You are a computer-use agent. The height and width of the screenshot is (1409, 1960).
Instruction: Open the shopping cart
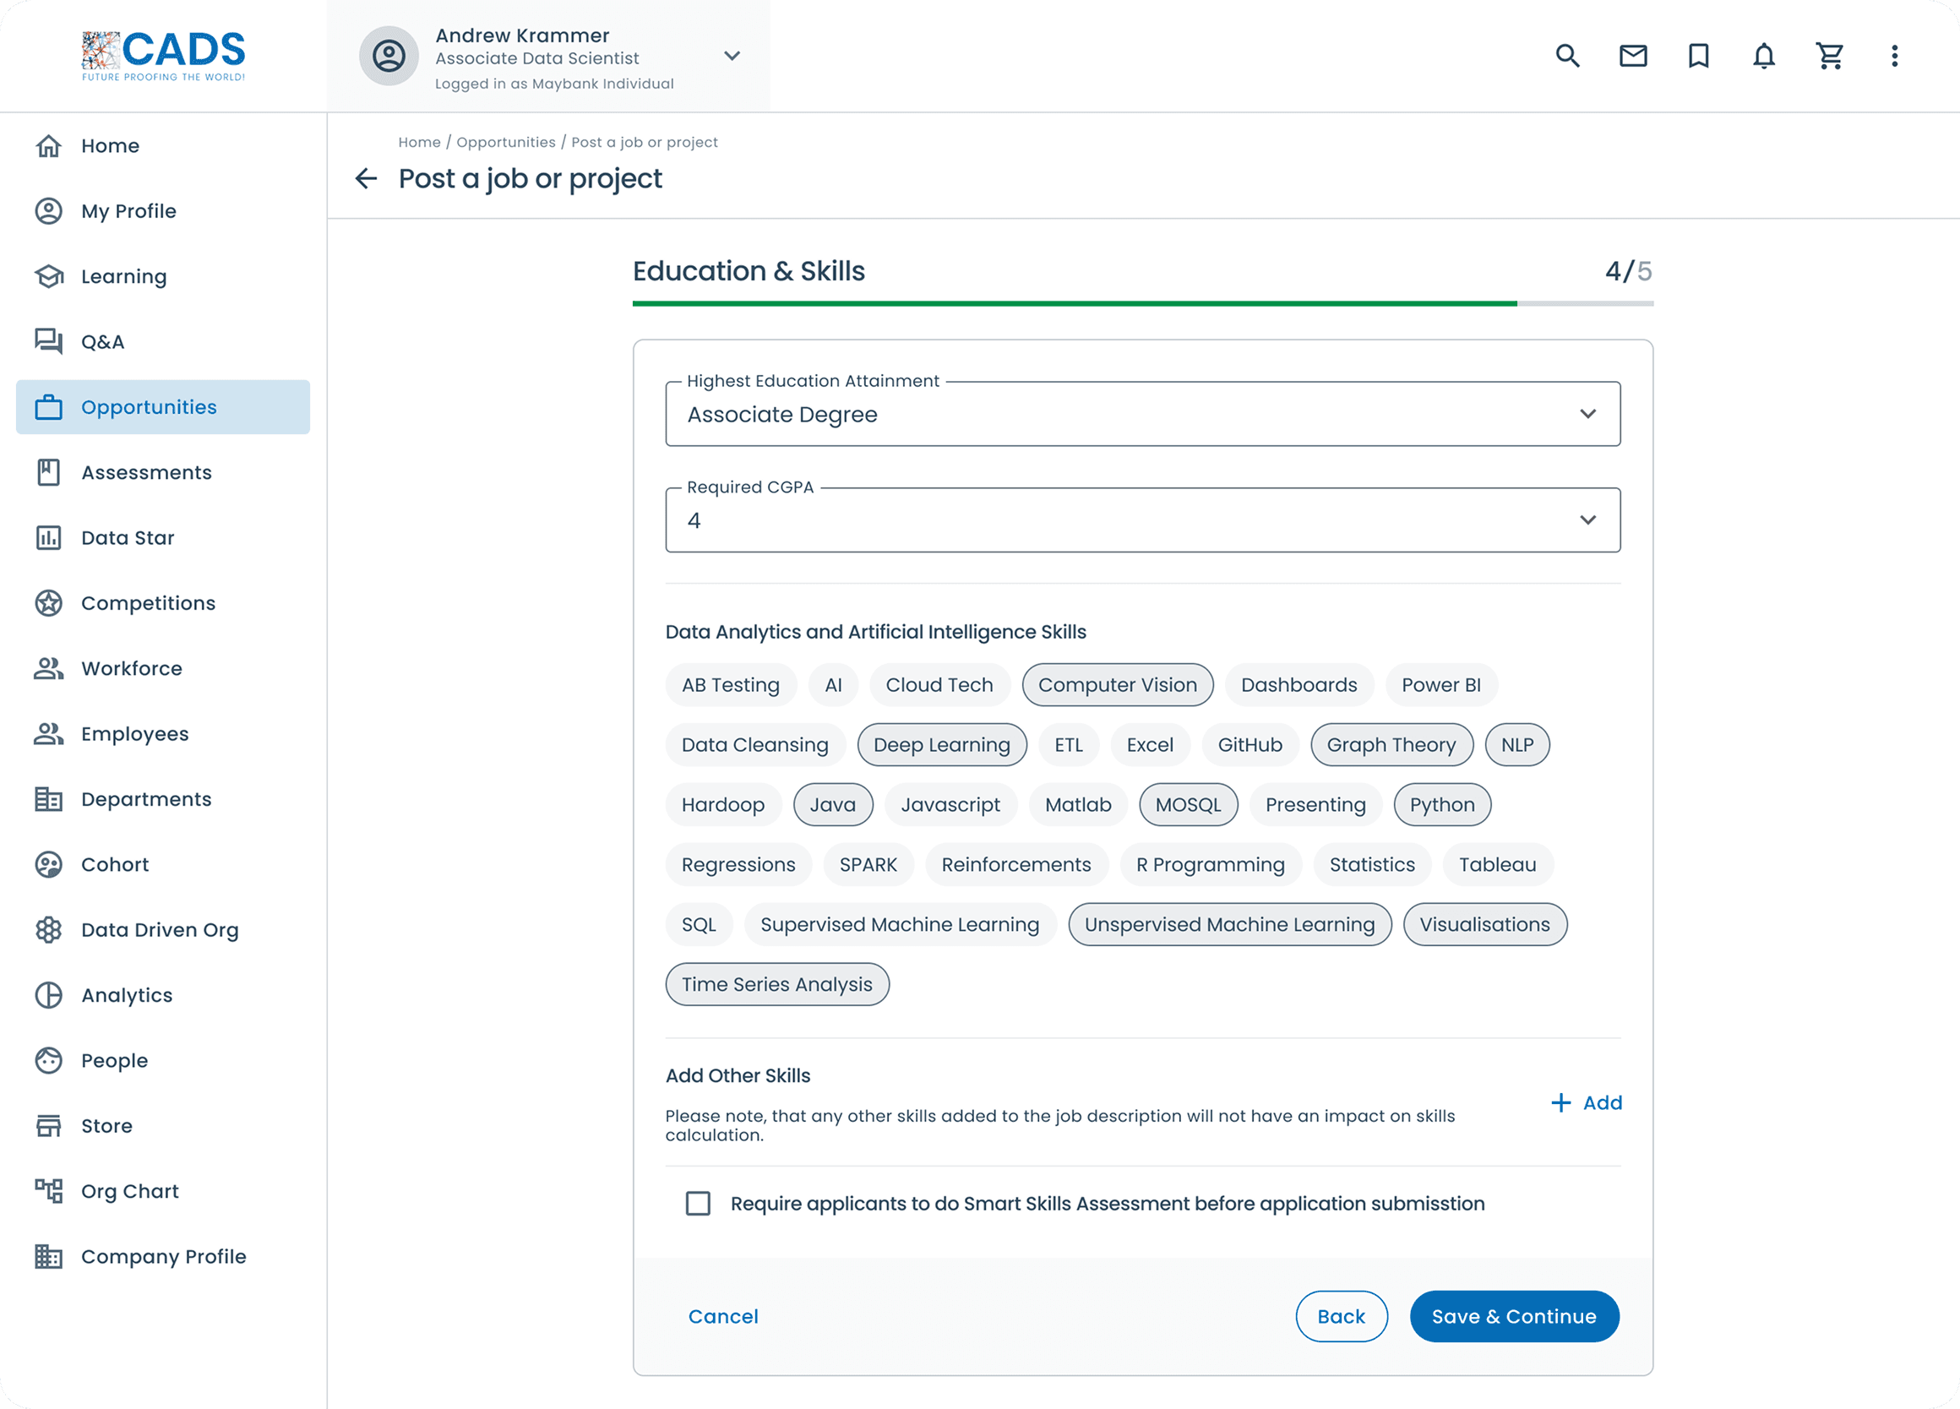coord(1830,56)
